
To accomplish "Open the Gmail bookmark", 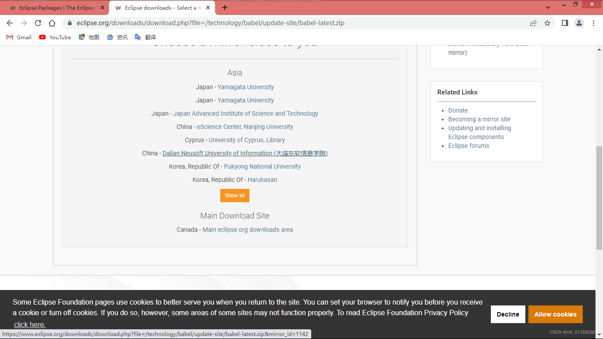I will (19, 37).
